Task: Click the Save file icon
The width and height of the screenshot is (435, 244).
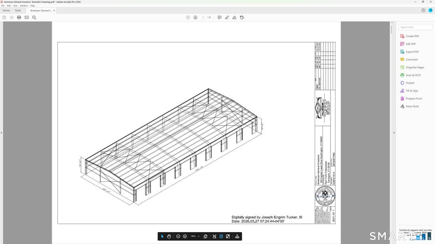Action: pyautogui.click(x=4, y=17)
